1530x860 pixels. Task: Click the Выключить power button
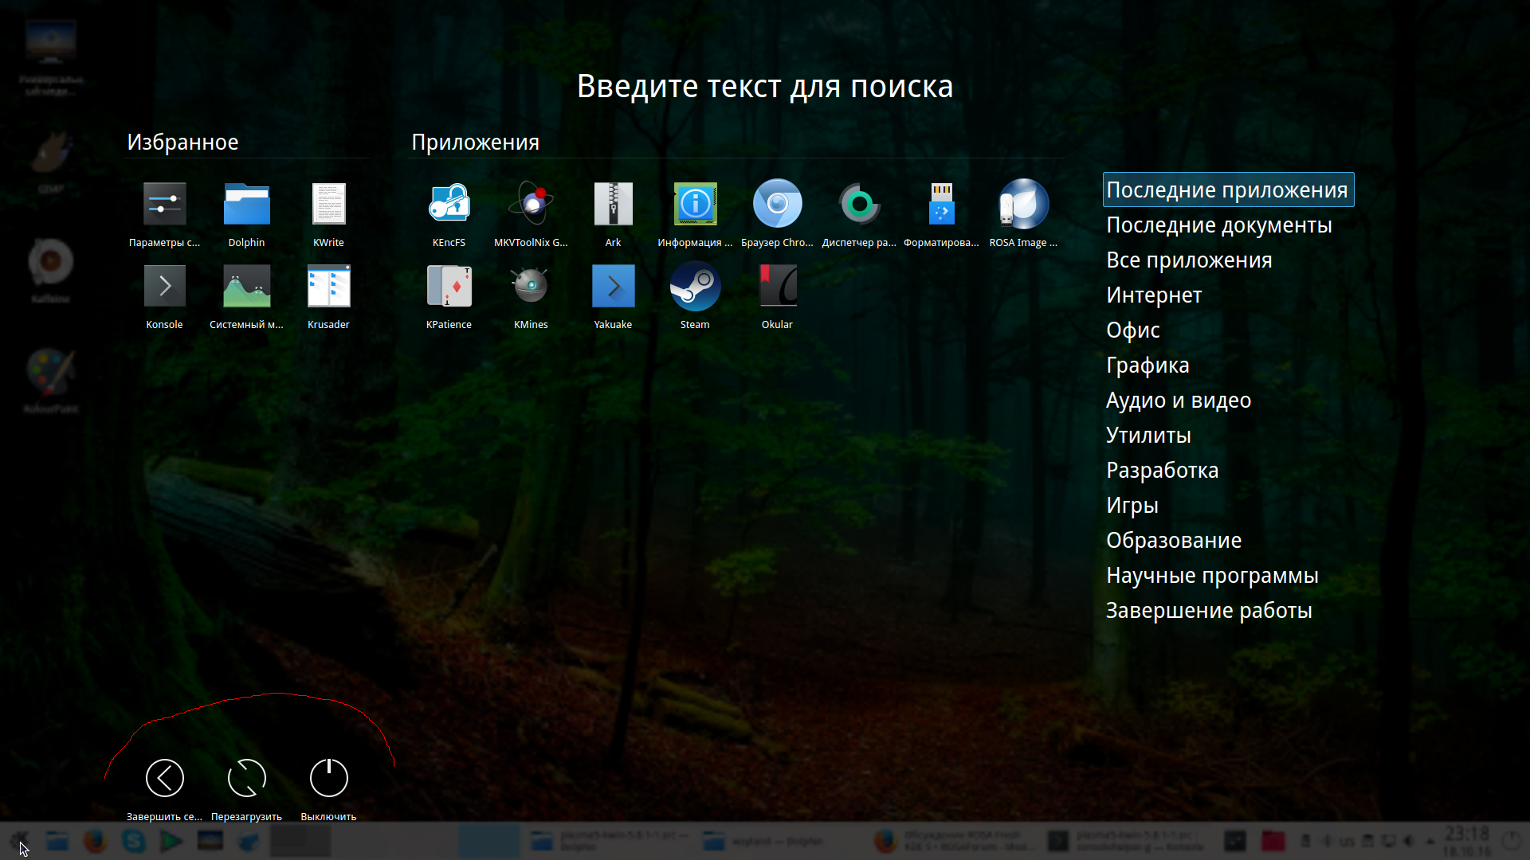point(328,779)
